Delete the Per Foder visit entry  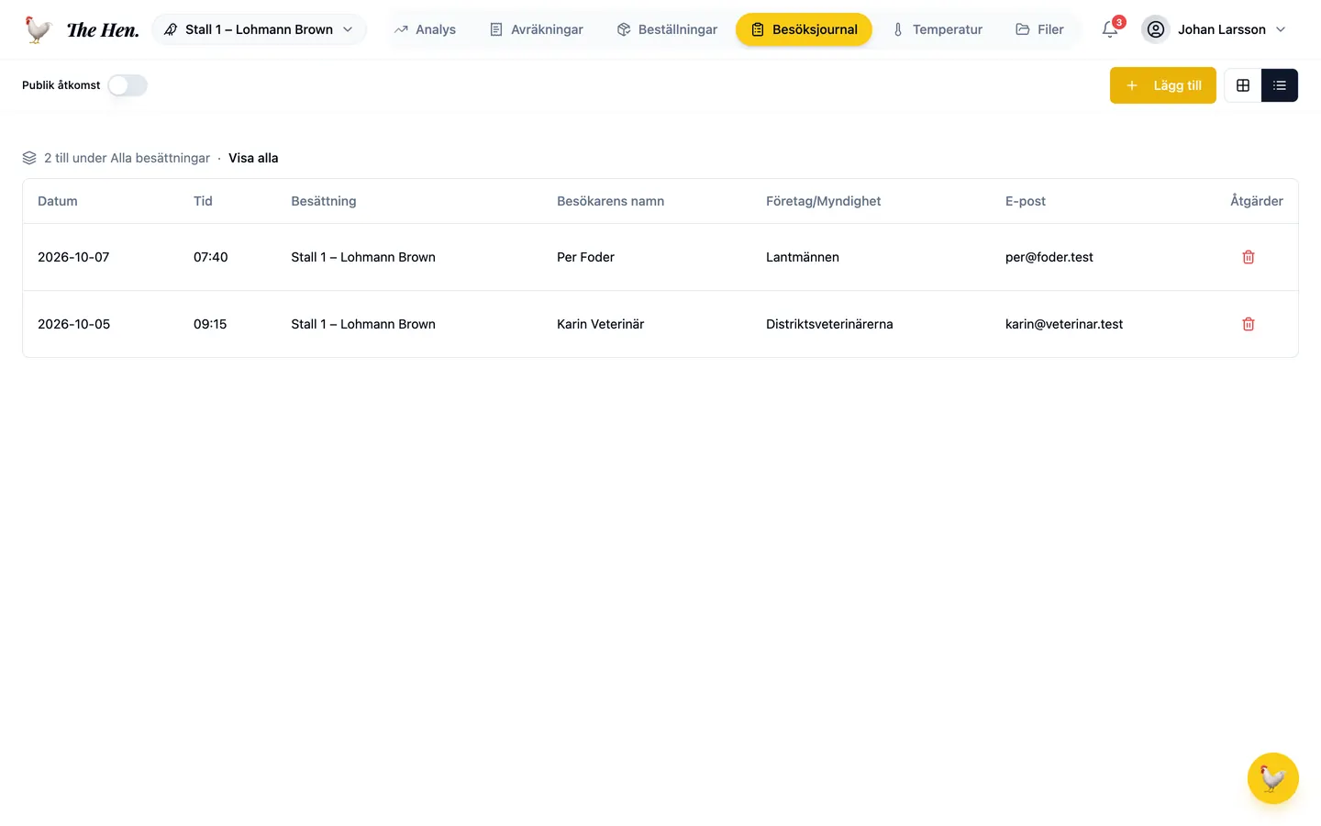point(1249,257)
